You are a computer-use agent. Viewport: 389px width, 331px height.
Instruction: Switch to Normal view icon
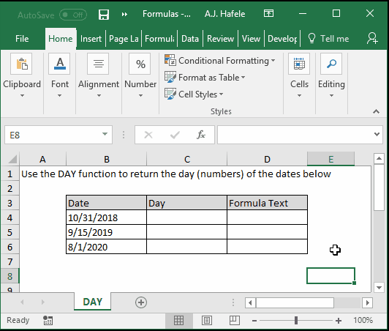(179, 321)
